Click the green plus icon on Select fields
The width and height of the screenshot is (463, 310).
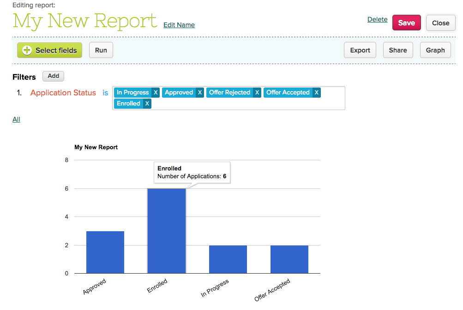click(x=27, y=50)
